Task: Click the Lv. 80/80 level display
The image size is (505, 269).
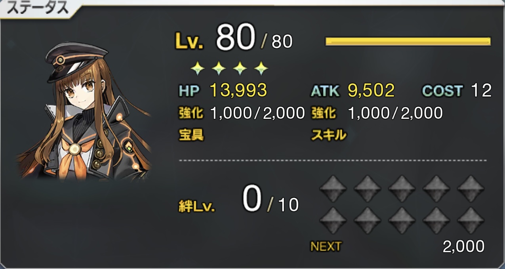Action: (x=234, y=39)
